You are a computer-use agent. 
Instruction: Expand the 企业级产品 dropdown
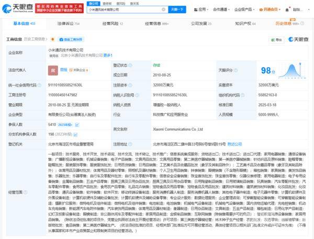[244, 9]
